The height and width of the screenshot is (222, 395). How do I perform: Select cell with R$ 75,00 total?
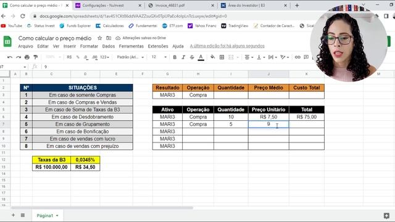coord(307,117)
